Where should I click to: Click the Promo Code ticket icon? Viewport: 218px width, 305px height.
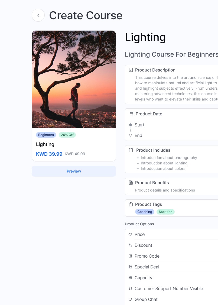coord(130,256)
